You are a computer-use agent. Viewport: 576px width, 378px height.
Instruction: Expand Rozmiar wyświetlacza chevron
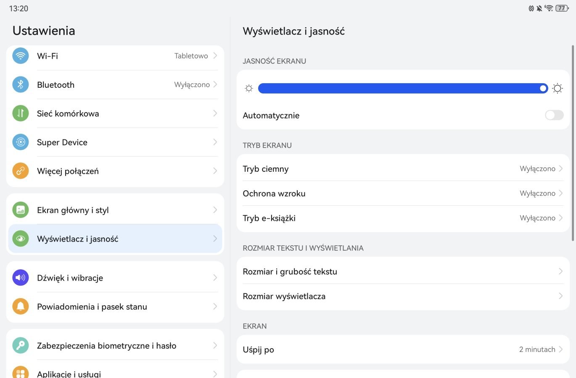pos(561,296)
